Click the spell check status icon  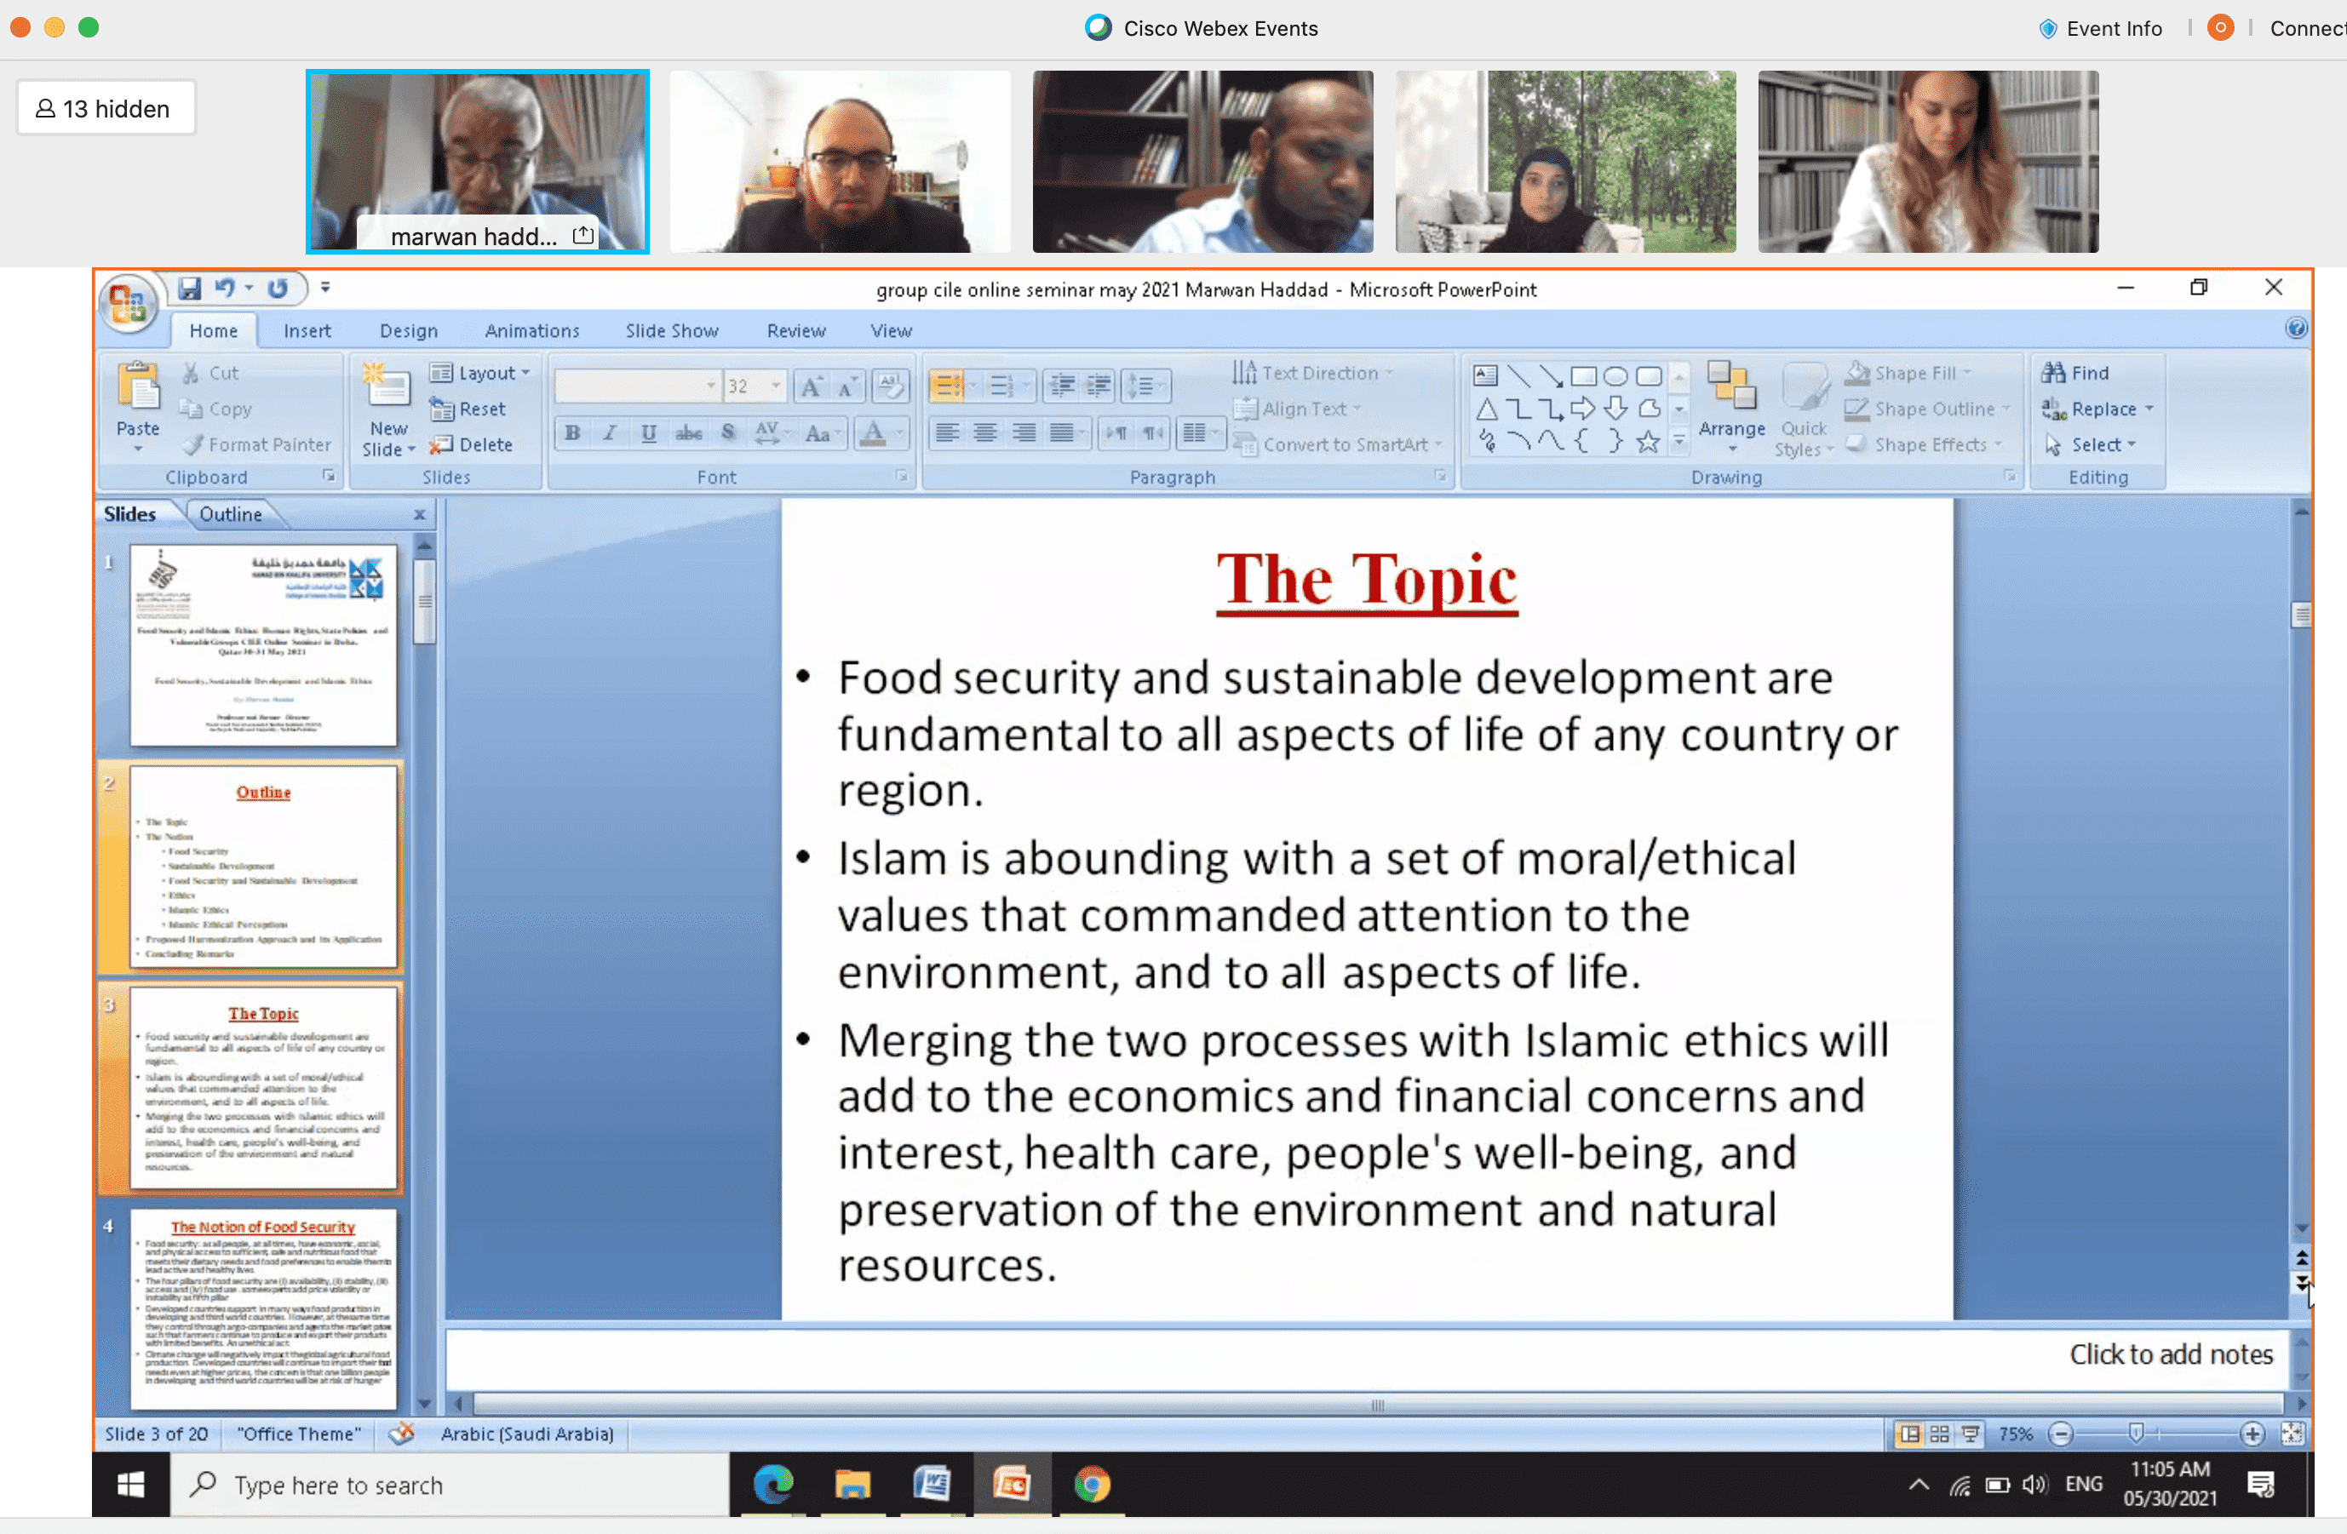click(x=401, y=1434)
